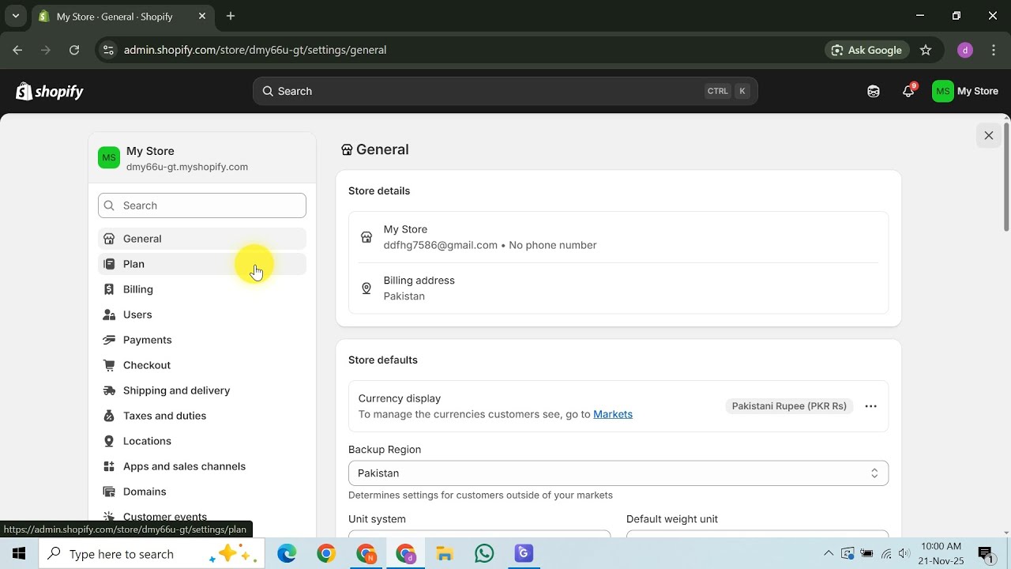This screenshot has height=569, width=1011.
Task: Reload the page
Action: [x=74, y=50]
